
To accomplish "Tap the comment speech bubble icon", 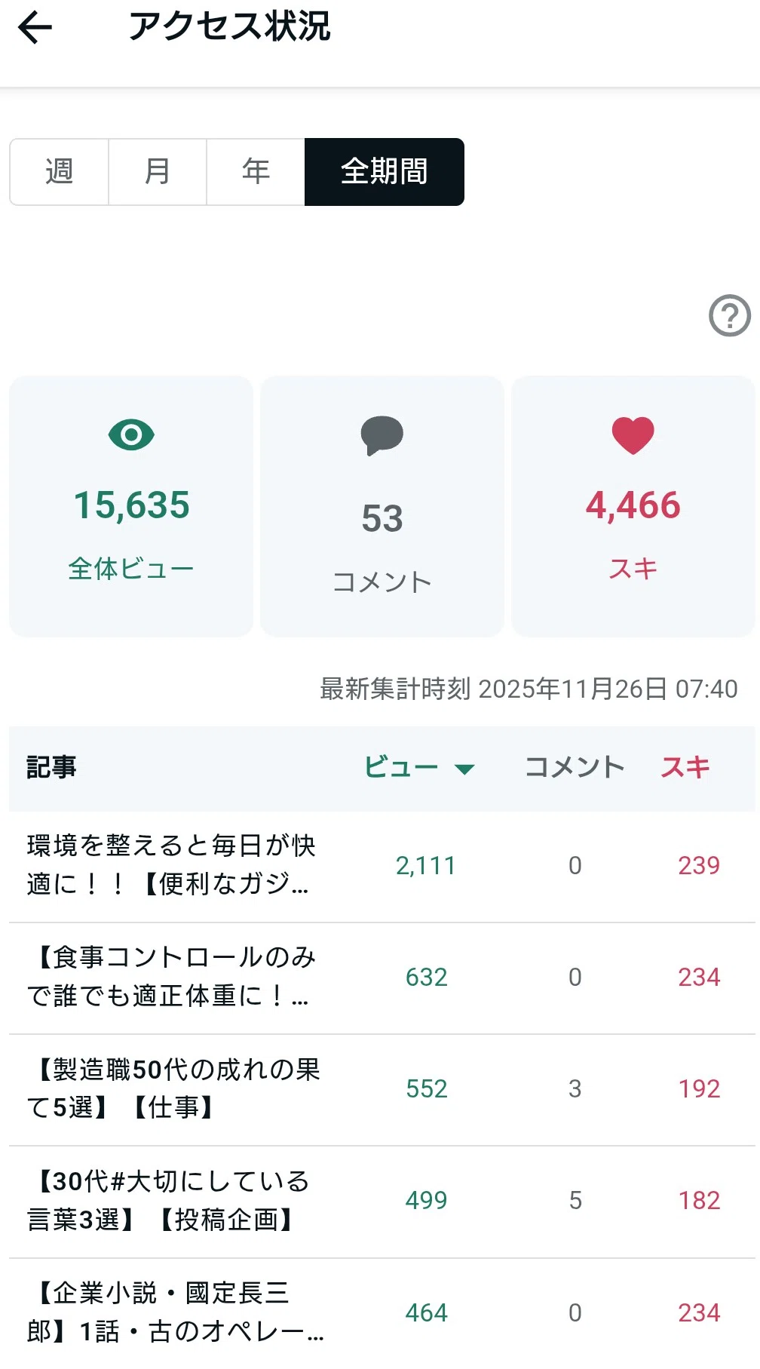I will (382, 436).
